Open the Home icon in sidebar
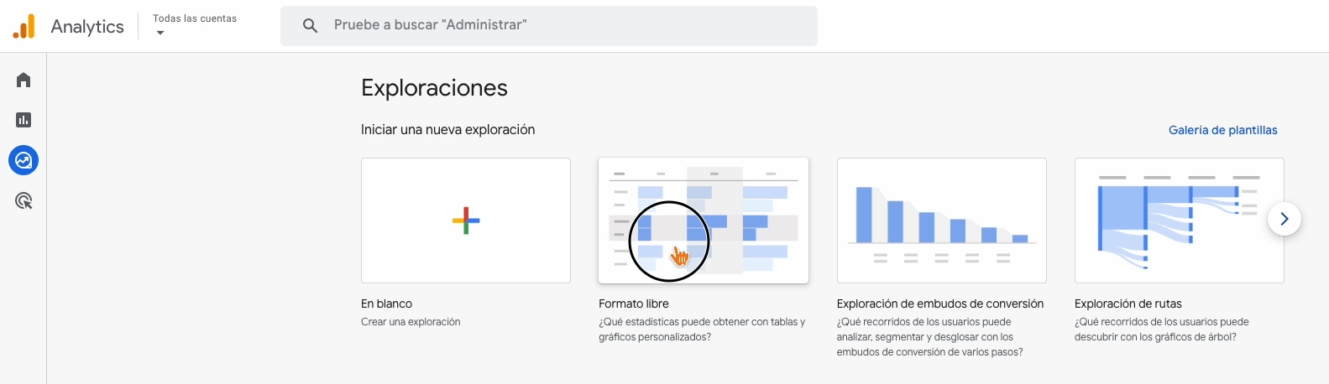This screenshot has height=384, width=1329. tap(24, 80)
